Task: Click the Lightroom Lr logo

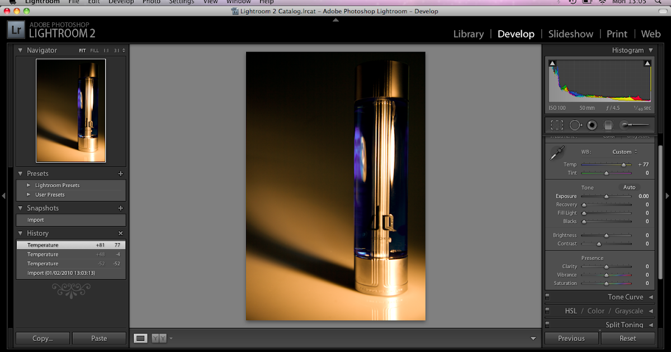Action: pos(16,30)
